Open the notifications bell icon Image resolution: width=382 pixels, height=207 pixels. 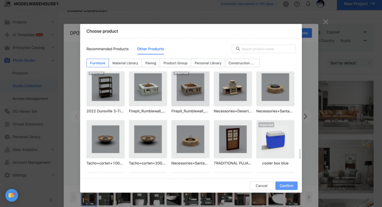[x=308, y=4]
